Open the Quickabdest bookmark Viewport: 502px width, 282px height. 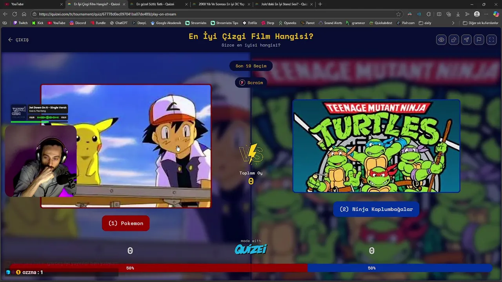(380, 23)
